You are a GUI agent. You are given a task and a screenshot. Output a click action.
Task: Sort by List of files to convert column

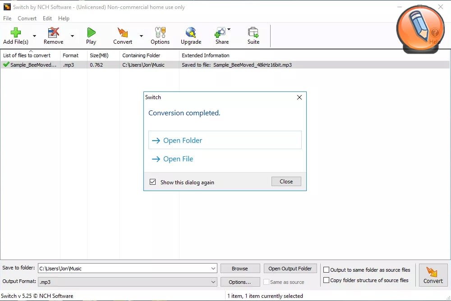[30, 55]
